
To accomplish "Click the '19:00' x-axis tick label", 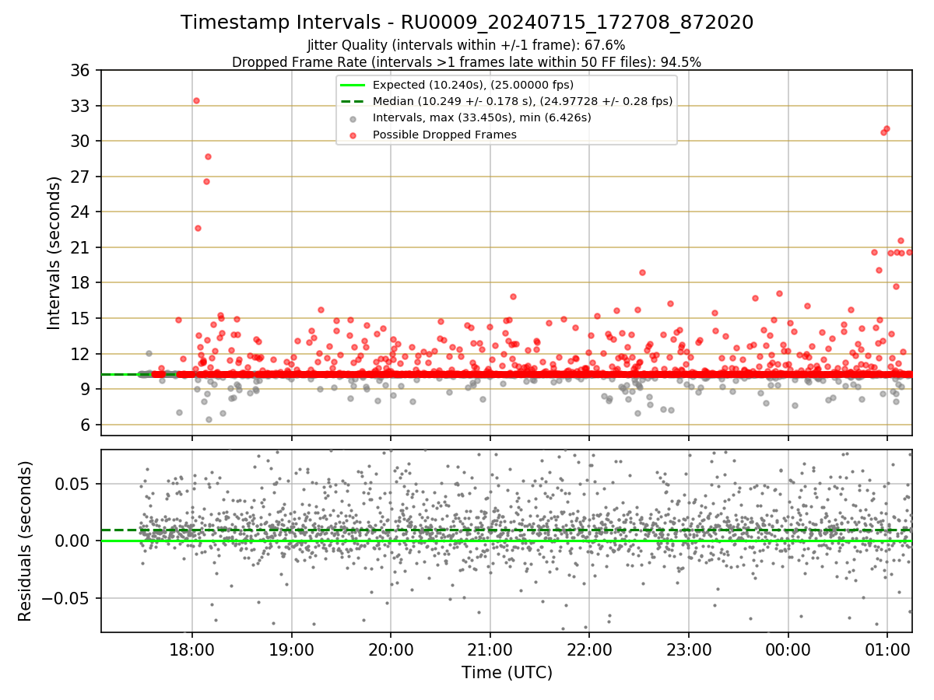I will pos(292,650).
